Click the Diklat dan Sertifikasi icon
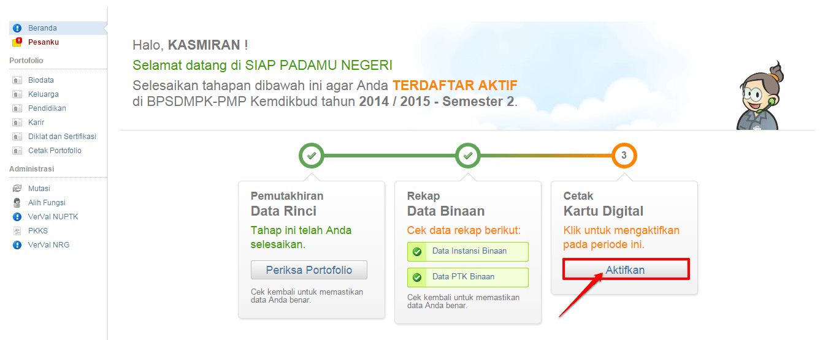Viewport: 820px width, 340px height. point(17,137)
